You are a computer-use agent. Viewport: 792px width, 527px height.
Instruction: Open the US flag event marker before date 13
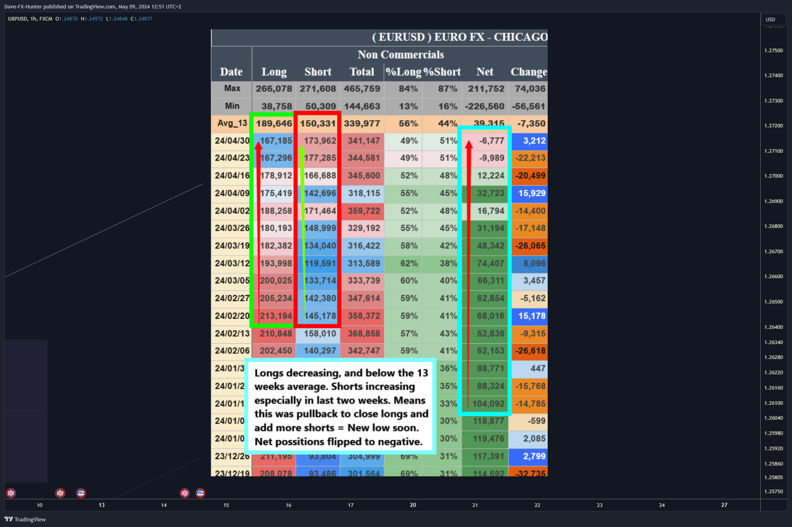pyautogui.click(x=81, y=493)
